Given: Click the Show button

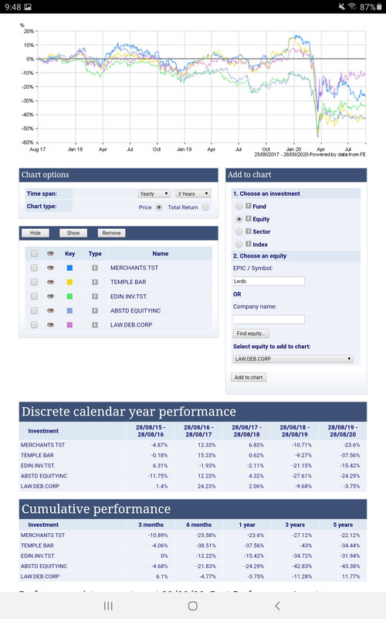Looking at the screenshot, I should click(x=73, y=233).
